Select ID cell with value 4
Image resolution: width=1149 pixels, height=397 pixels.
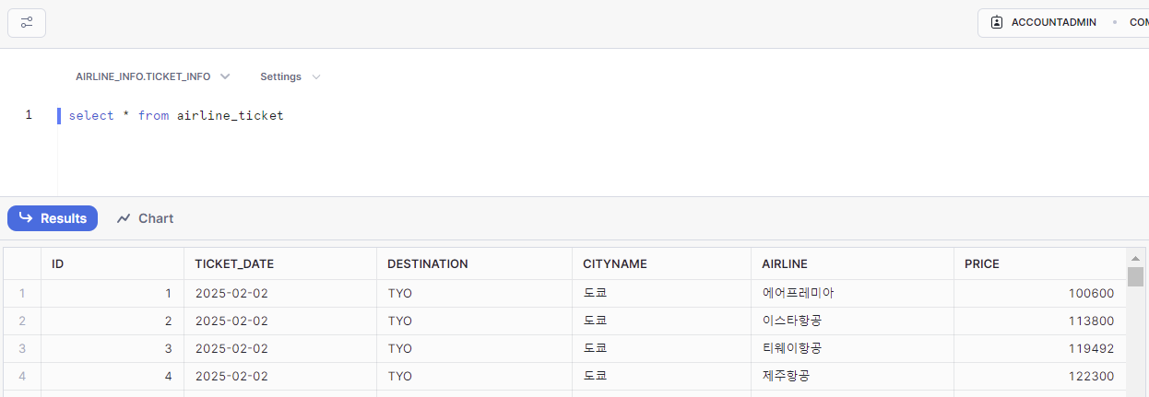(x=112, y=377)
